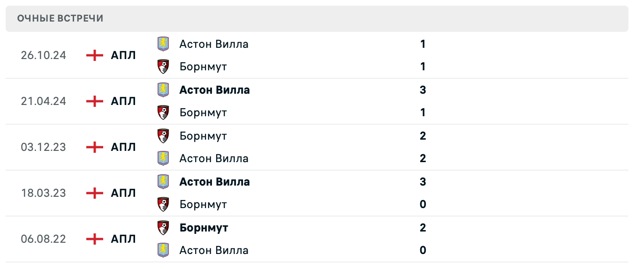Click Aston Villa score 3 in 18.03.23 match
Viewport: 635px width, 269px height.
423,182
